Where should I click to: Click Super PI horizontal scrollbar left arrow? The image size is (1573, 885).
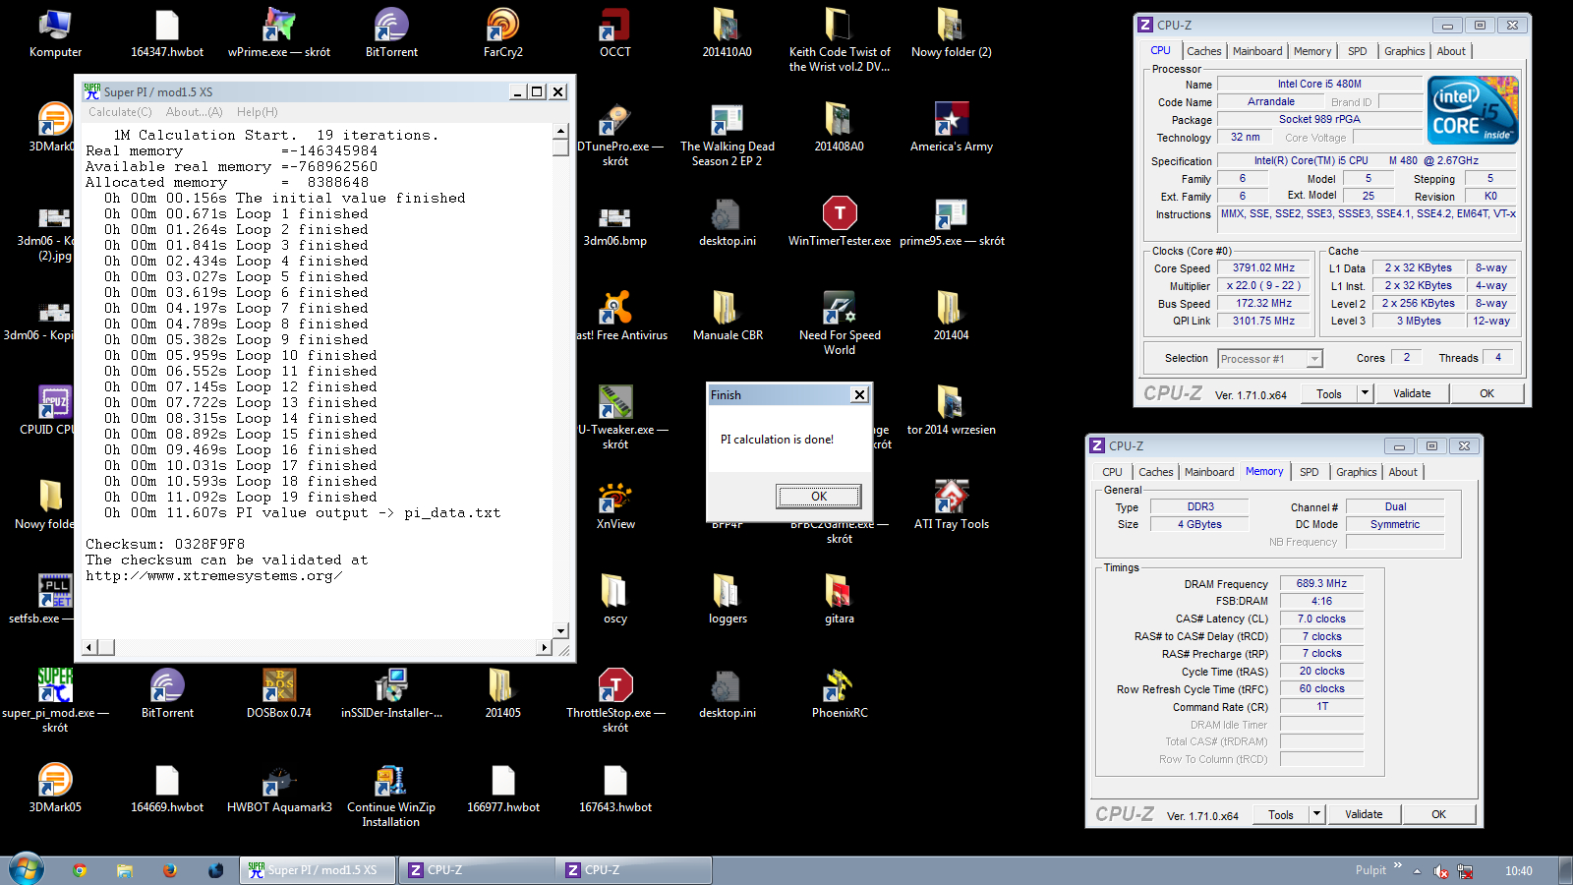pyautogui.click(x=89, y=647)
